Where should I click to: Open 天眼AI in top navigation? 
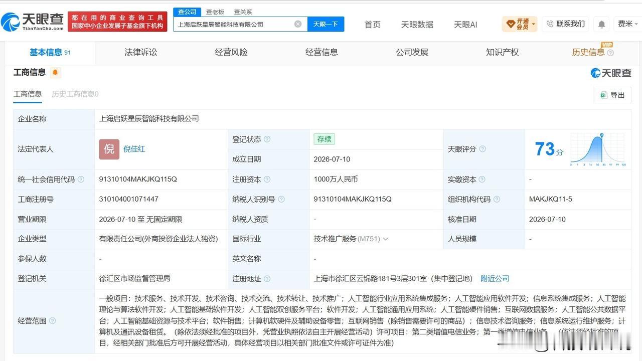point(465,25)
